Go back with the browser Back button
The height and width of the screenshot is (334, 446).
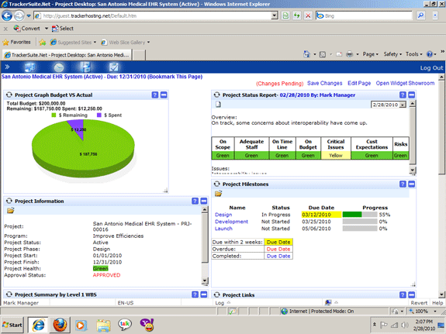[x=7, y=15]
